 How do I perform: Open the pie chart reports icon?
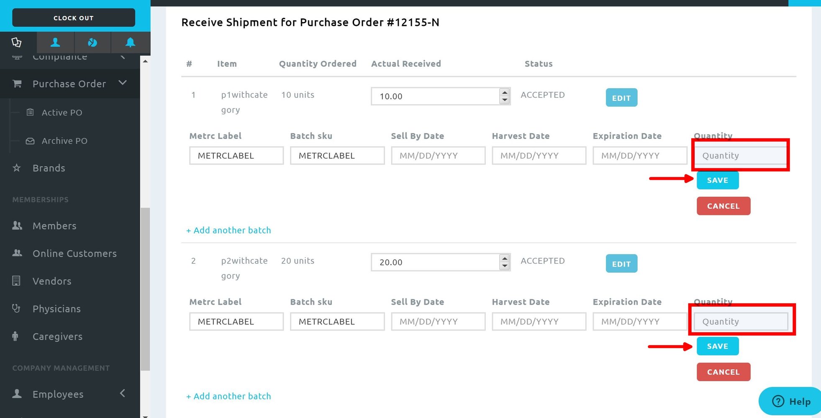[x=92, y=42]
